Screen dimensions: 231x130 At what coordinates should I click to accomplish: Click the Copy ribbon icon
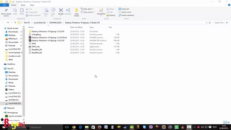click(x=15, y=10)
